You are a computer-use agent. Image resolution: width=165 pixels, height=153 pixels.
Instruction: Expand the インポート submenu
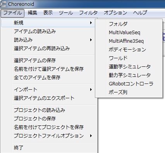pyautogui.click(x=48, y=89)
